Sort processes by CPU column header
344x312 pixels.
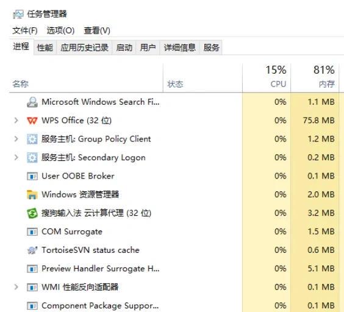(x=267, y=78)
